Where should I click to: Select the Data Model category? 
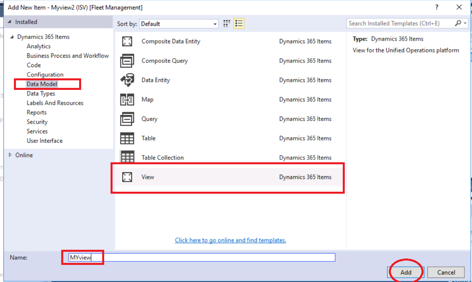click(x=42, y=84)
